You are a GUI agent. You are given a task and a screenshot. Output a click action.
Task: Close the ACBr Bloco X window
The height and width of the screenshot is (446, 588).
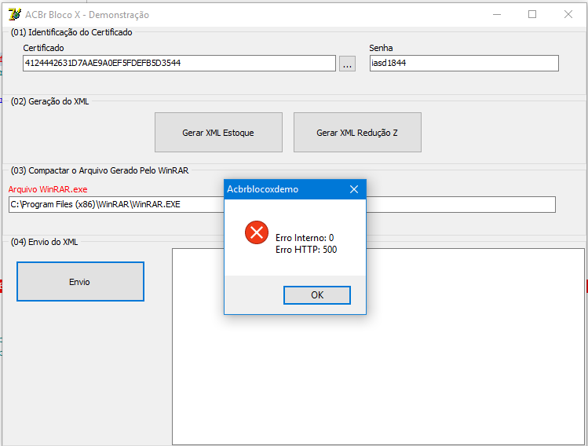(568, 15)
